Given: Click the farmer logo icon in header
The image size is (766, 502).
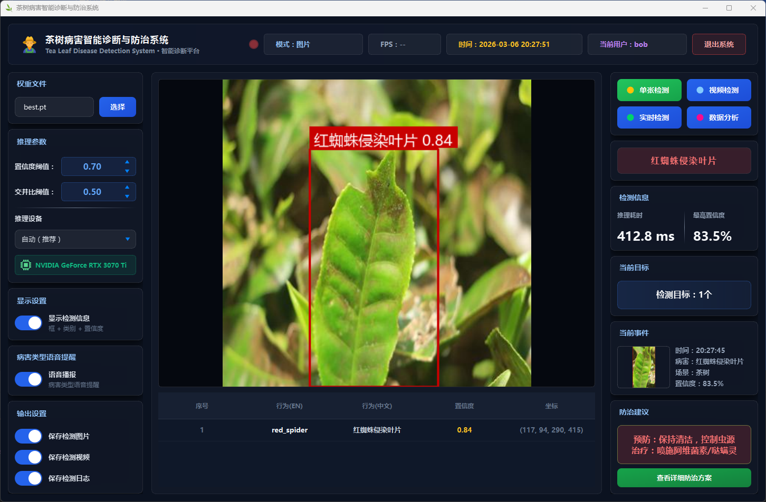Looking at the screenshot, I should coord(30,44).
